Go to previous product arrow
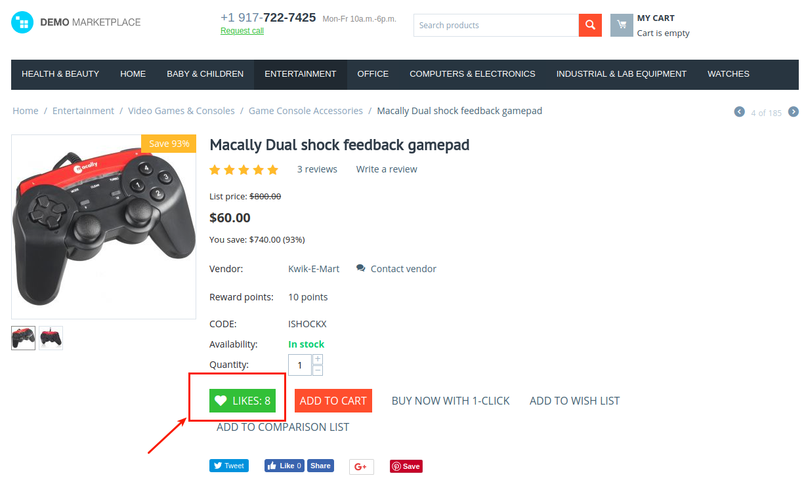 point(740,112)
